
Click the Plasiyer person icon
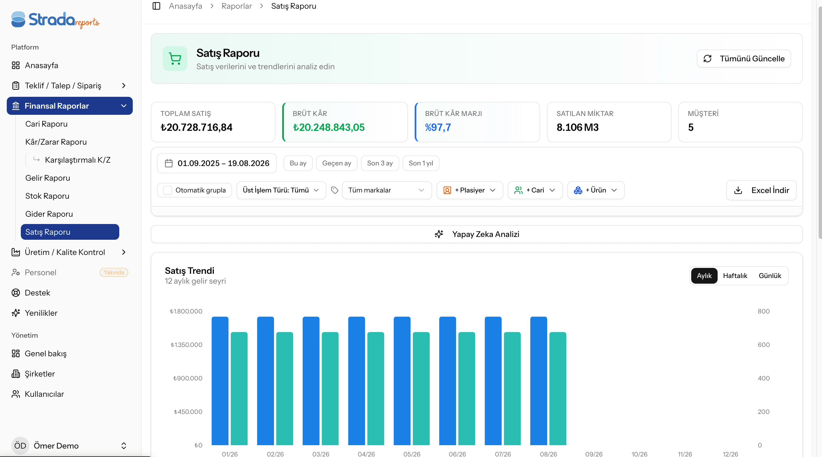[447, 190]
